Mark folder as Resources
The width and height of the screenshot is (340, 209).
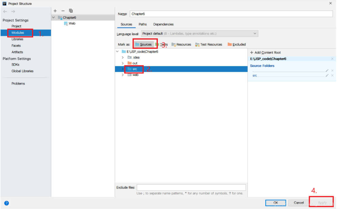click(181, 44)
